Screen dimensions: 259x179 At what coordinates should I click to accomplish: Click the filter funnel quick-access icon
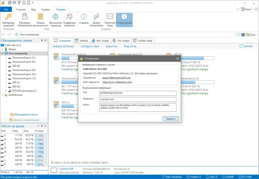(x=19, y=3)
